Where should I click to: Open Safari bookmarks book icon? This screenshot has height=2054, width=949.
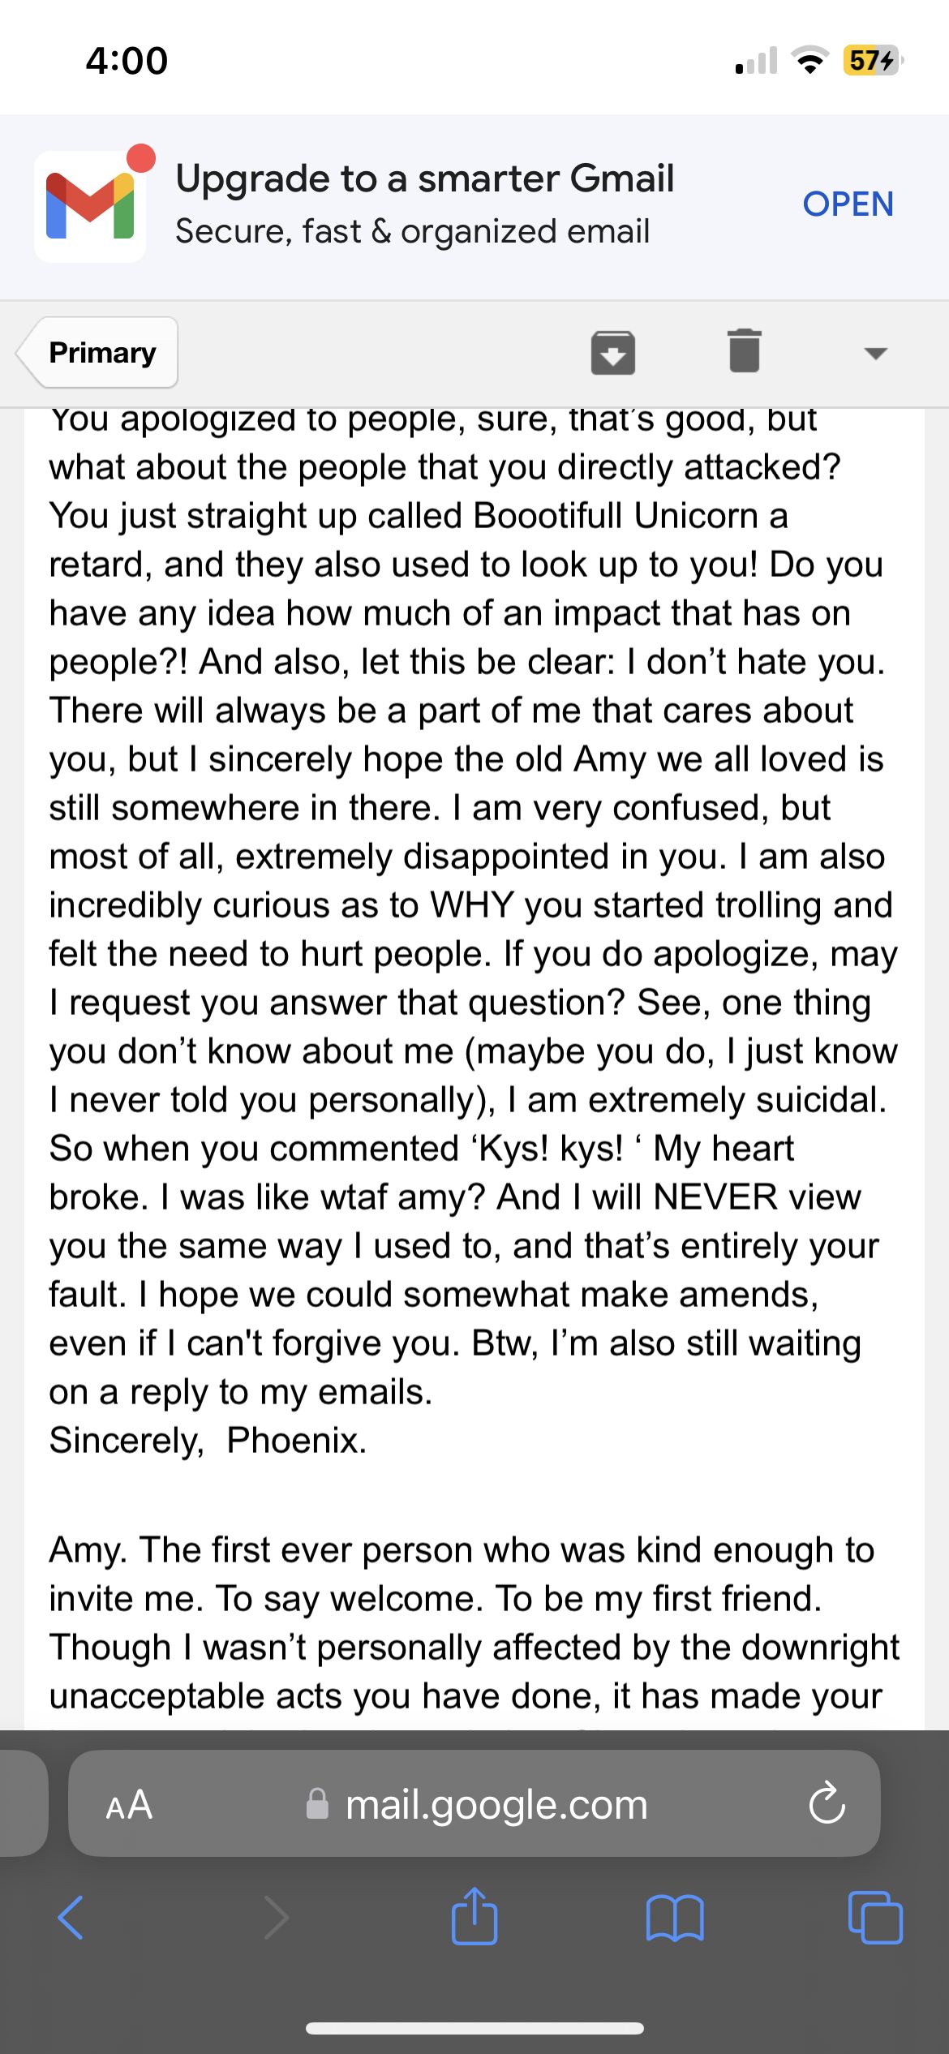(674, 1918)
